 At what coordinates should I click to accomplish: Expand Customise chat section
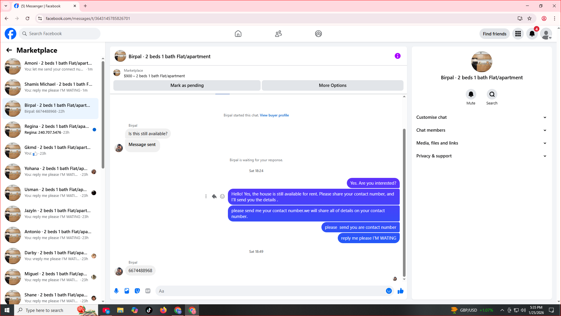[482, 117]
